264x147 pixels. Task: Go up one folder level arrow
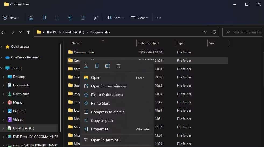(x=28, y=32)
